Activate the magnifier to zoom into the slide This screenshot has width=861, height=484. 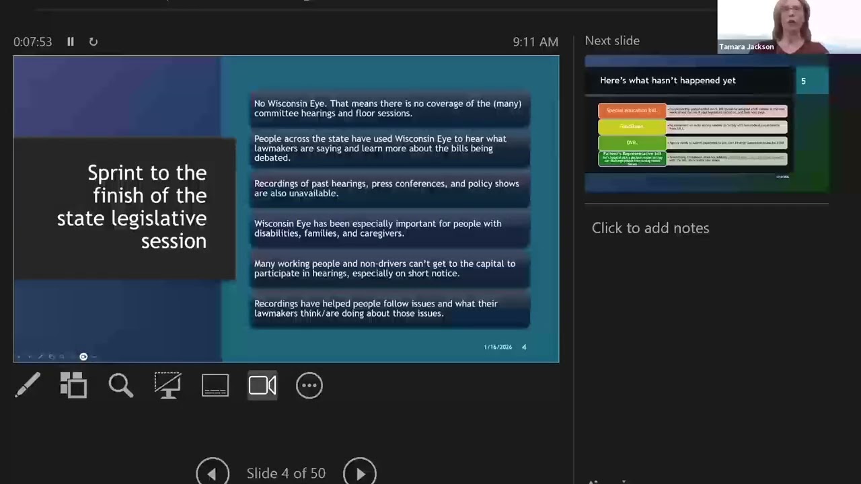[121, 385]
